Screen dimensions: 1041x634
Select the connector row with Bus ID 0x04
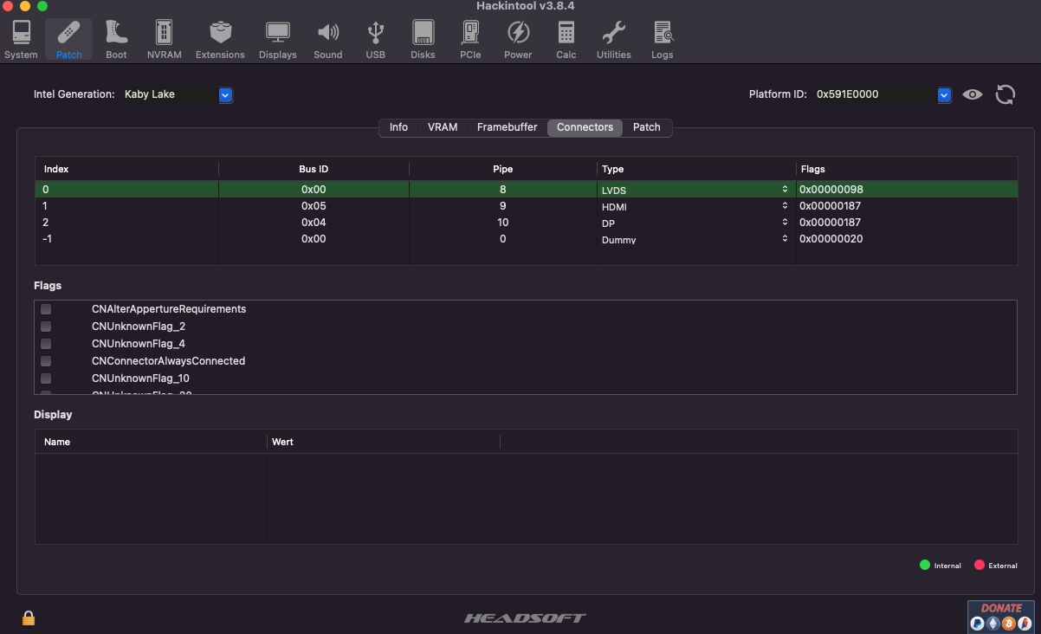(314, 223)
